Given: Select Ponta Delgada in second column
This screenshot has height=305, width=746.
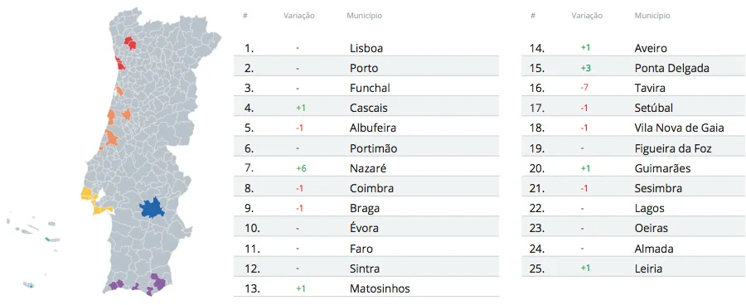Looking at the screenshot, I should pyautogui.click(x=633, y=68).
